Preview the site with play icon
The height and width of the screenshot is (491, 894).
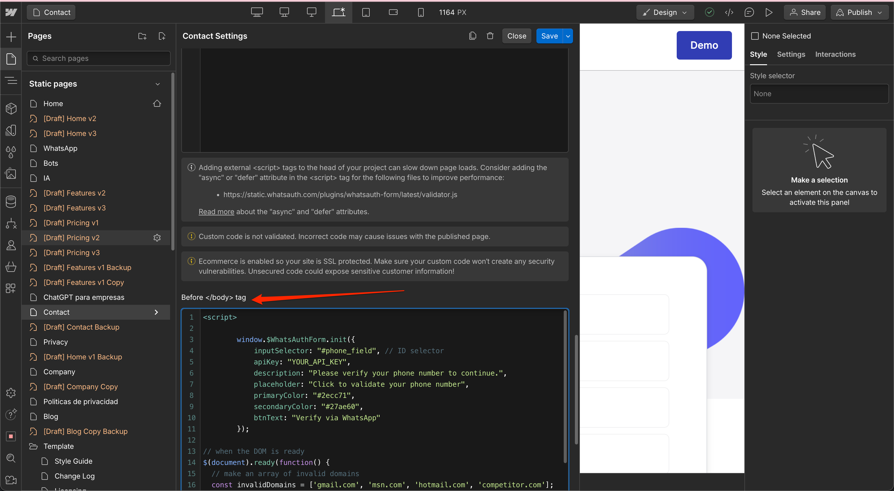(x=769, y=12)
